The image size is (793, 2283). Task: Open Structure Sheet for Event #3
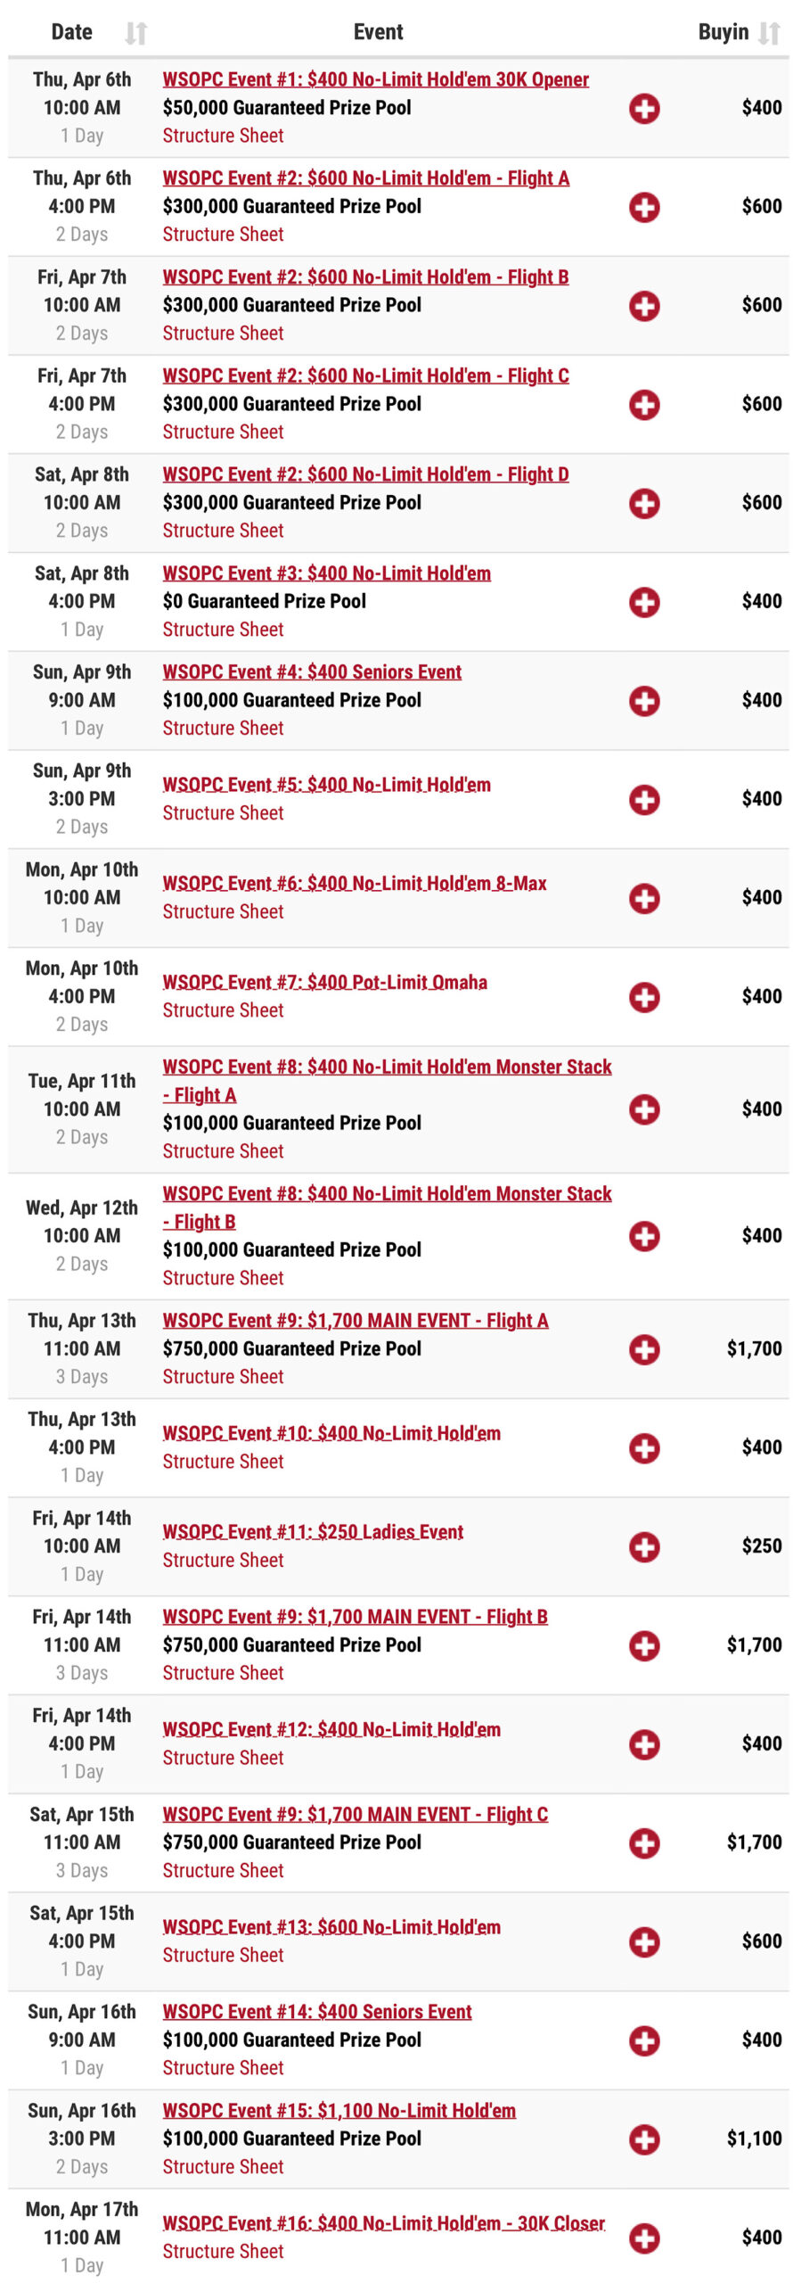(223, 630)
